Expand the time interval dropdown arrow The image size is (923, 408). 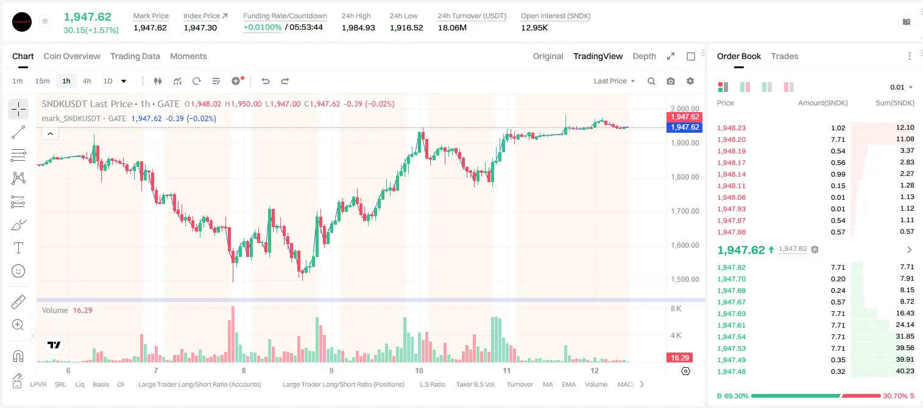click(124, 81)
